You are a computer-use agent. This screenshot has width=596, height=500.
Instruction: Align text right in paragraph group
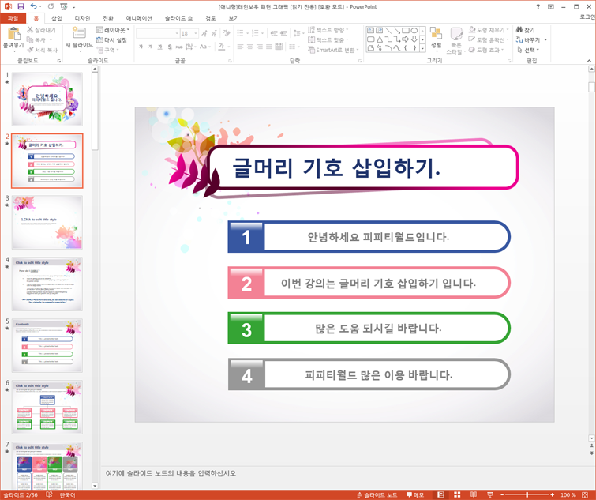point(259,47)
